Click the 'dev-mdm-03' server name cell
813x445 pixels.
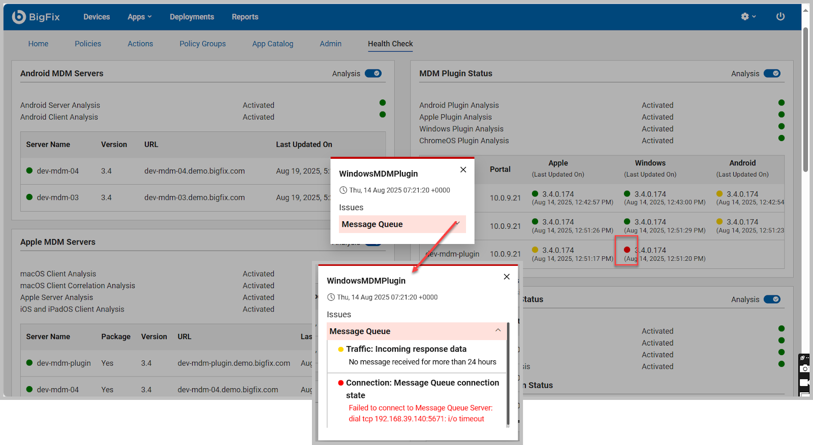point(57,197)
